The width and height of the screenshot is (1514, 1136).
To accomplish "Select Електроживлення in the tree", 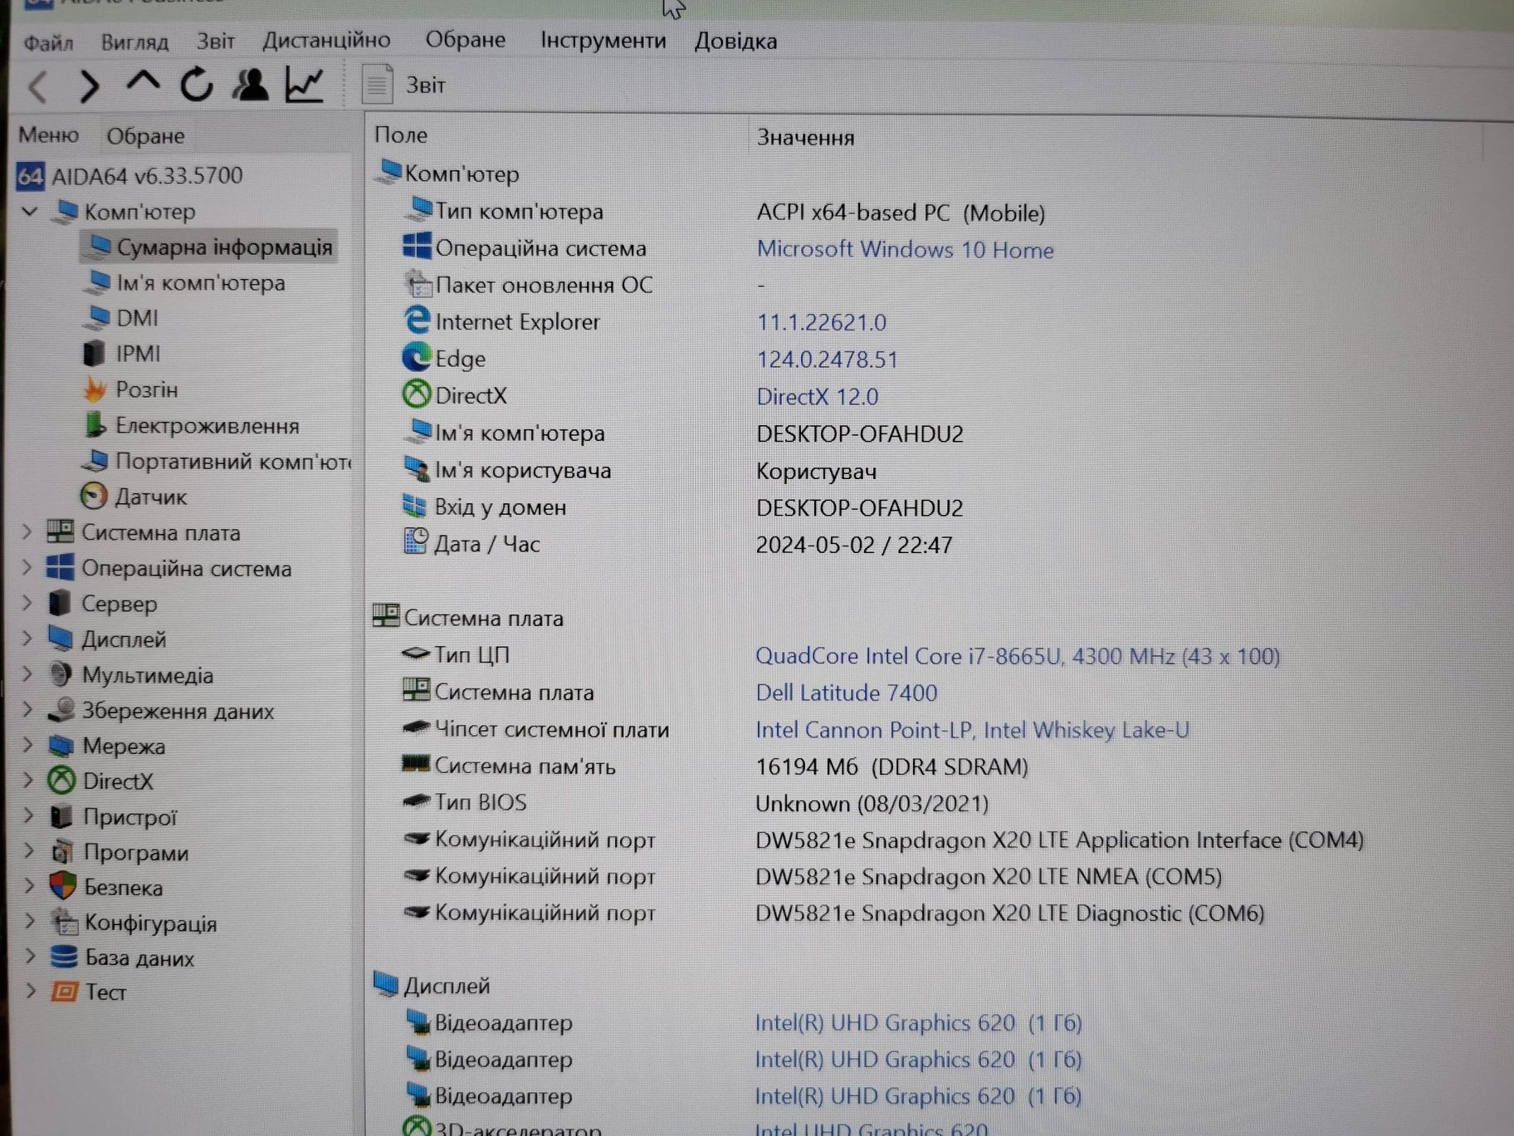I will pyautogui.click(x=192, y=426).
